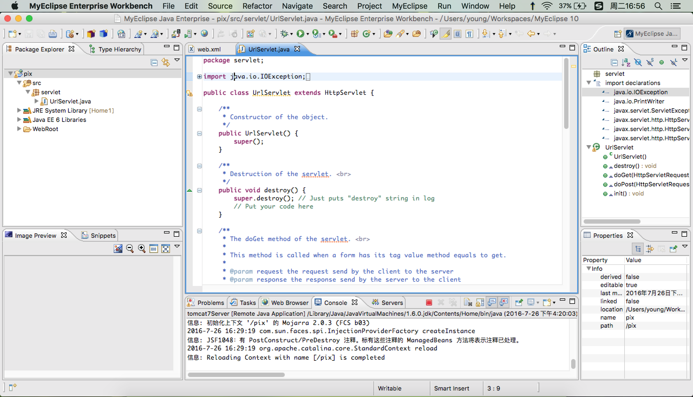Image resolution: width=693 pixels, height=397 pixels.
Task: Click the green Run toolbar button
Action: coord(300,34)
